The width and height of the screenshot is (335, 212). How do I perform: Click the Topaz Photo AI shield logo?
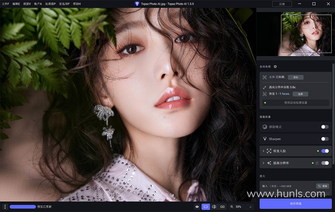click(137, 4)
